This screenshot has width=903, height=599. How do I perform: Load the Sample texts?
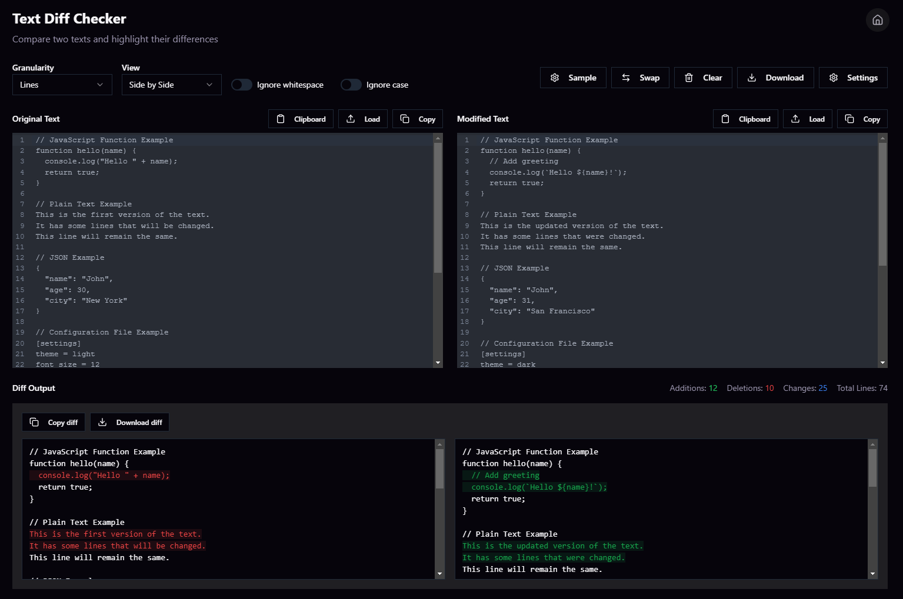tap(572, 77)
